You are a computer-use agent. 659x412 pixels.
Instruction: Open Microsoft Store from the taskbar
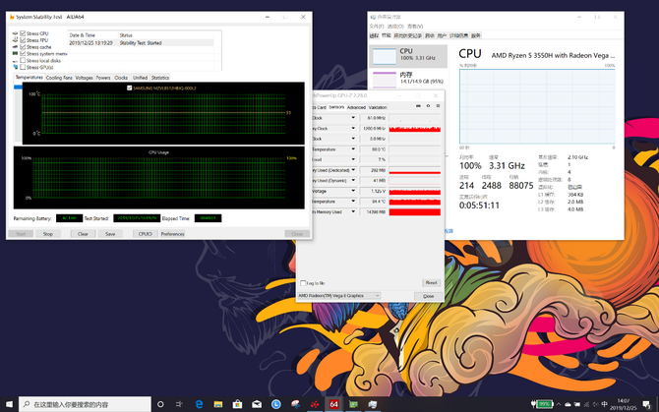tap(237, 404)
